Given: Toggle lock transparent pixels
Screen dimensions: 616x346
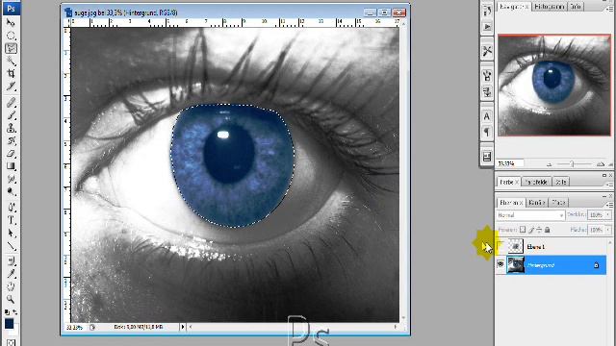Looking at the screenshot, I should coord(523,230).
